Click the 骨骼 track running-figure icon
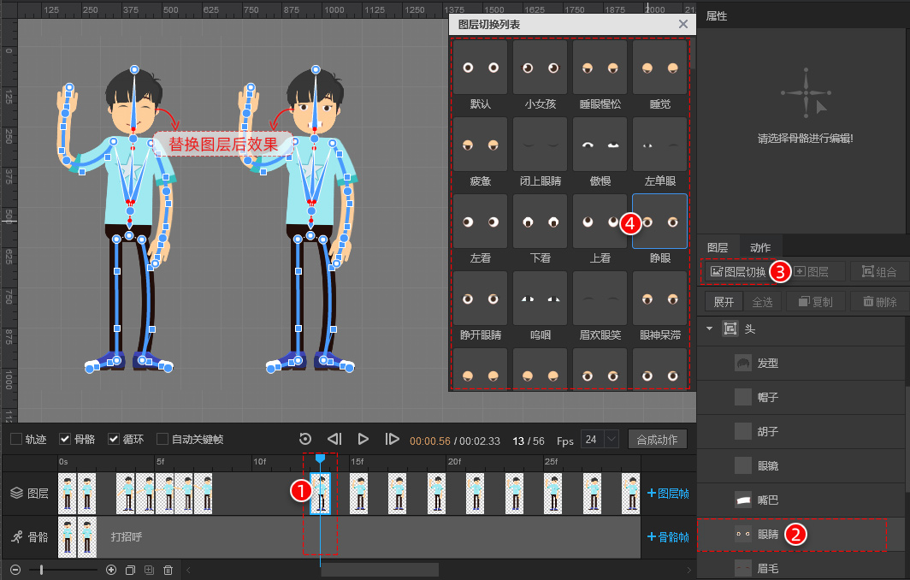Image resolution: width=910 pixels, height=580 pixels. pos(17,537)
